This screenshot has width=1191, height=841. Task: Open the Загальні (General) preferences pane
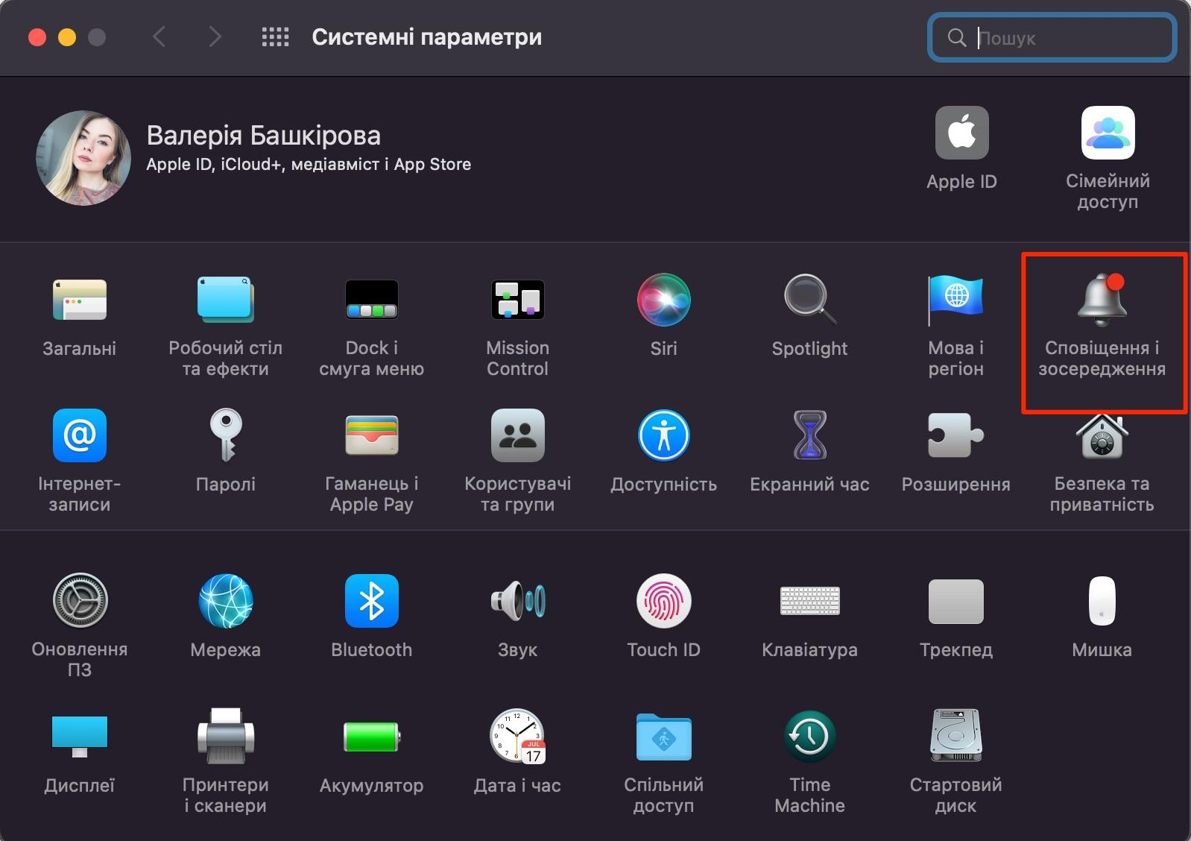pyautogui.click(x=80, y=300)
